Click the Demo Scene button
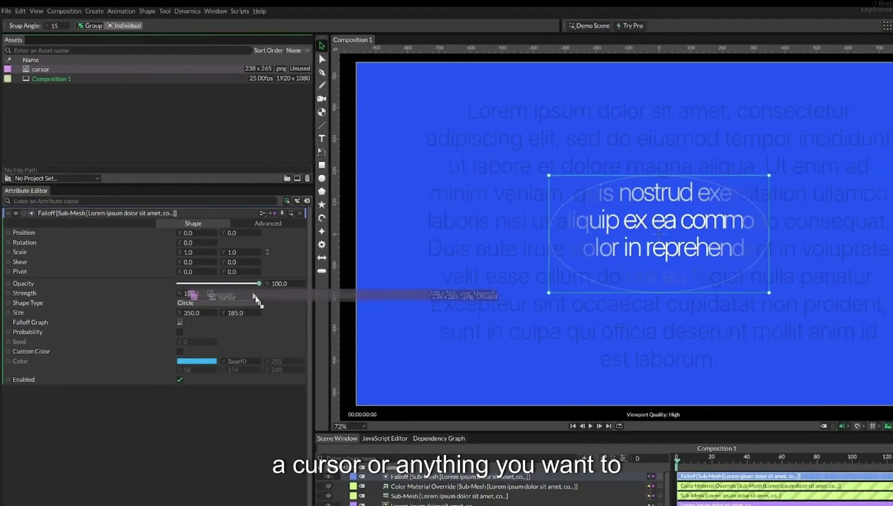The image size is (893, 506). 589,26
